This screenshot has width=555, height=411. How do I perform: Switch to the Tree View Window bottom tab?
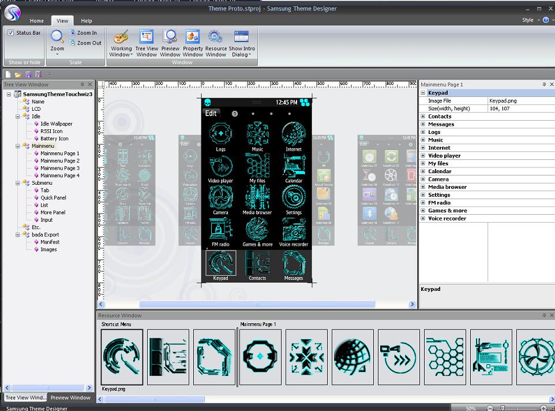[25, 398]
